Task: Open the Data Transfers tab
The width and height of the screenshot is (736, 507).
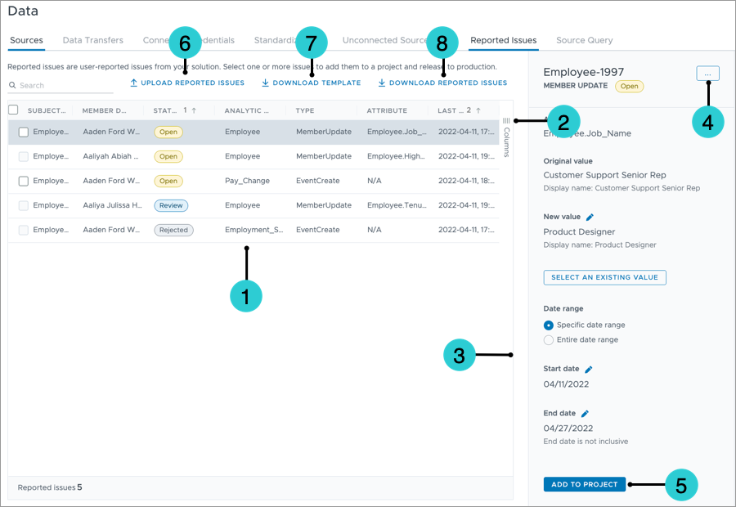Action: (92, 40)
